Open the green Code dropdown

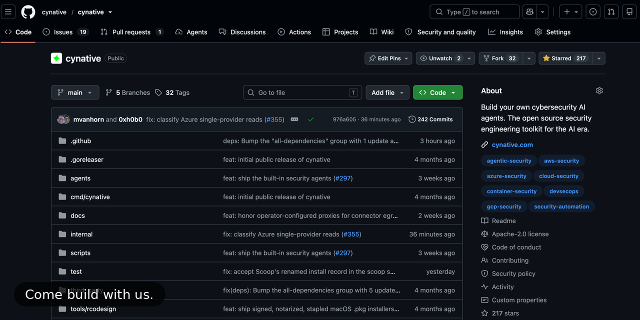(437, 92)
